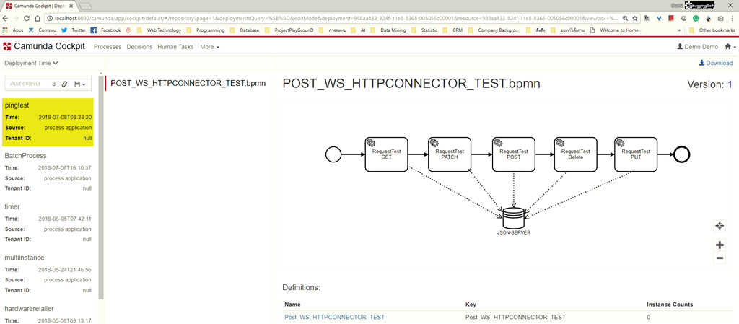Click the deployments list scrollbar
This screenshot has height=324, width=739.
(101, 188)
